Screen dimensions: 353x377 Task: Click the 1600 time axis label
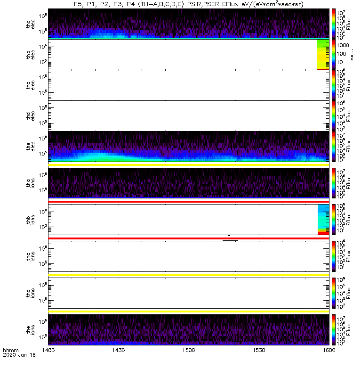pyautogui.click(x=329, y=350)
